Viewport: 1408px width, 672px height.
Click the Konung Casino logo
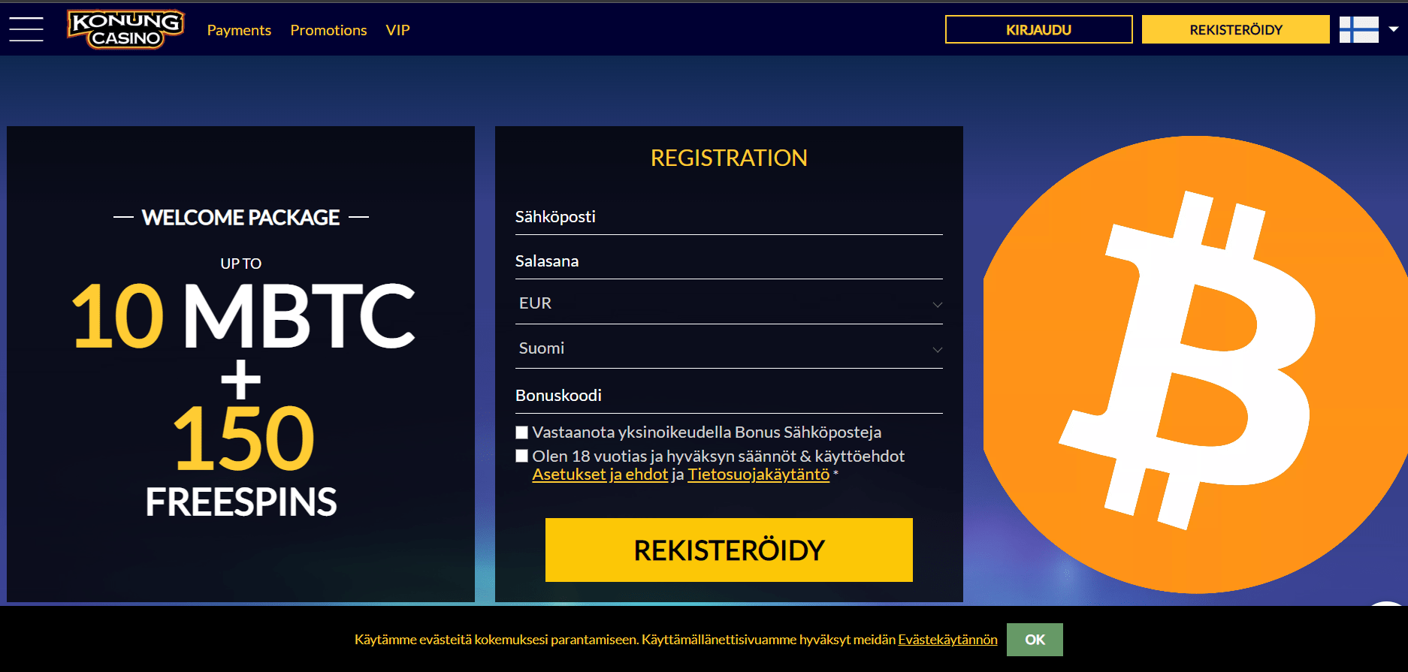click(x=125, y=29)
